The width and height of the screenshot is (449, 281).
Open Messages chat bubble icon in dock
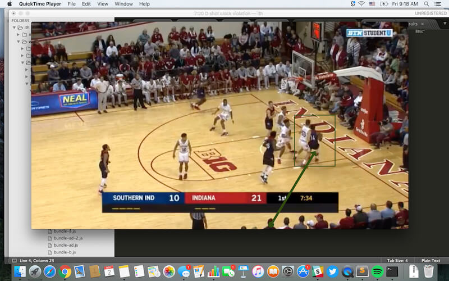[184, 271]
